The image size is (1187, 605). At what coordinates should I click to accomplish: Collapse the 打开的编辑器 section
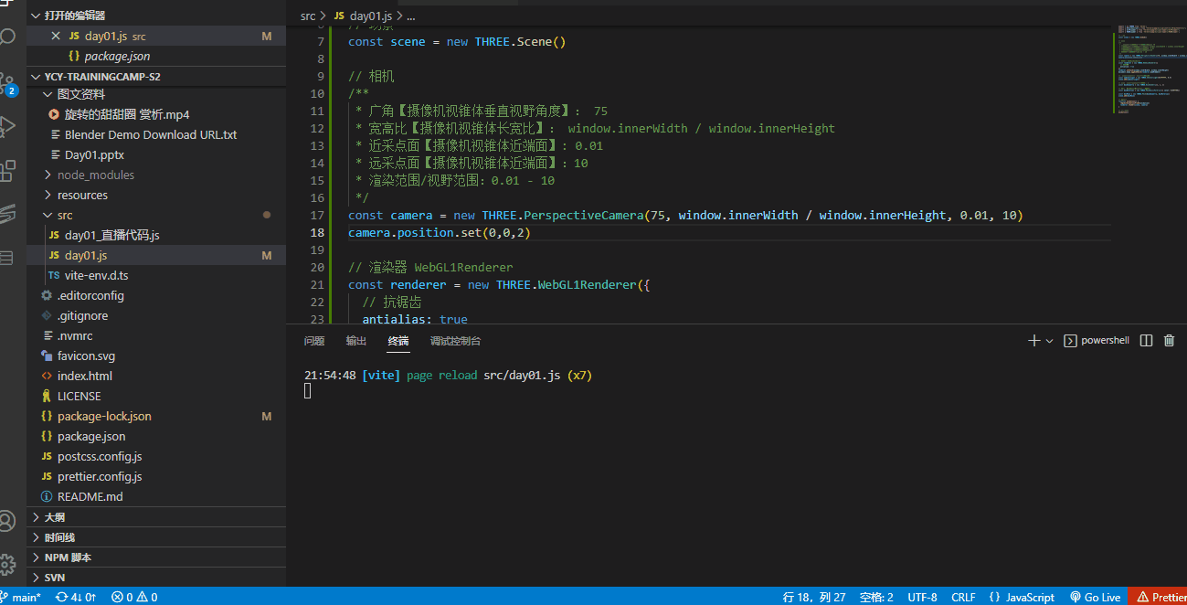coord(156,16)
